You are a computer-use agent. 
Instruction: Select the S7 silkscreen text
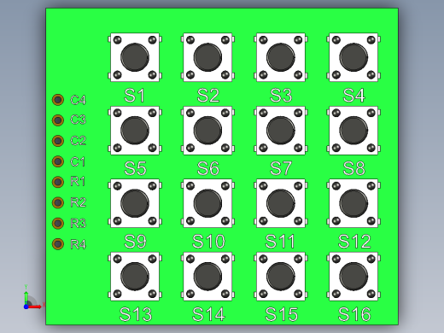click(x=281, y=168)
